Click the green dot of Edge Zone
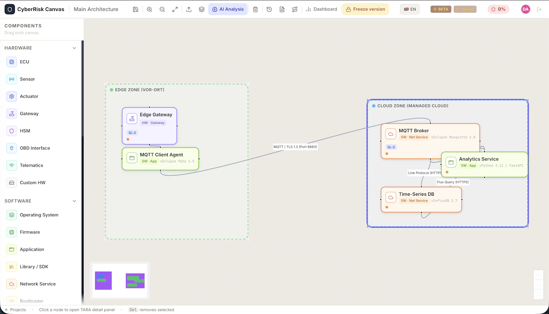 112,90
